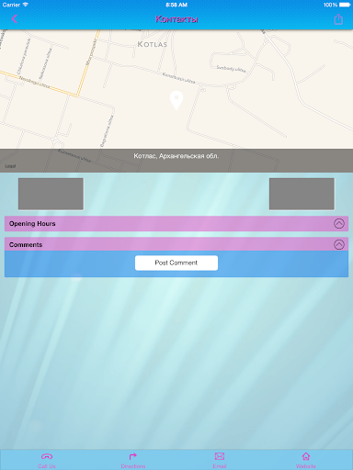Open the share icon in header
The height and width of the screenshot is (470, 353).
(x=338, y=19)
